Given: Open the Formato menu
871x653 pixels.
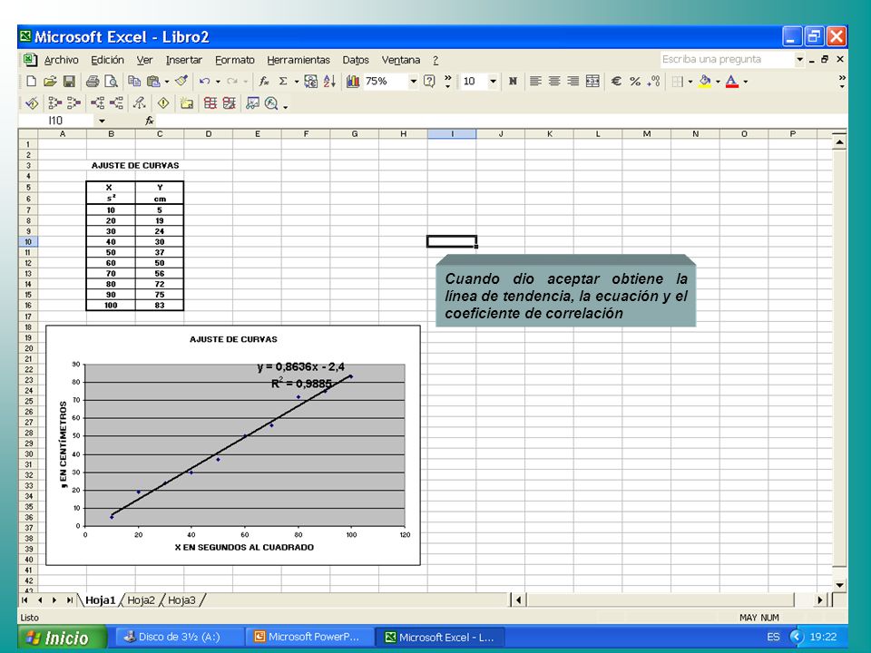Looking at the screenshot, I should (235, 60).
